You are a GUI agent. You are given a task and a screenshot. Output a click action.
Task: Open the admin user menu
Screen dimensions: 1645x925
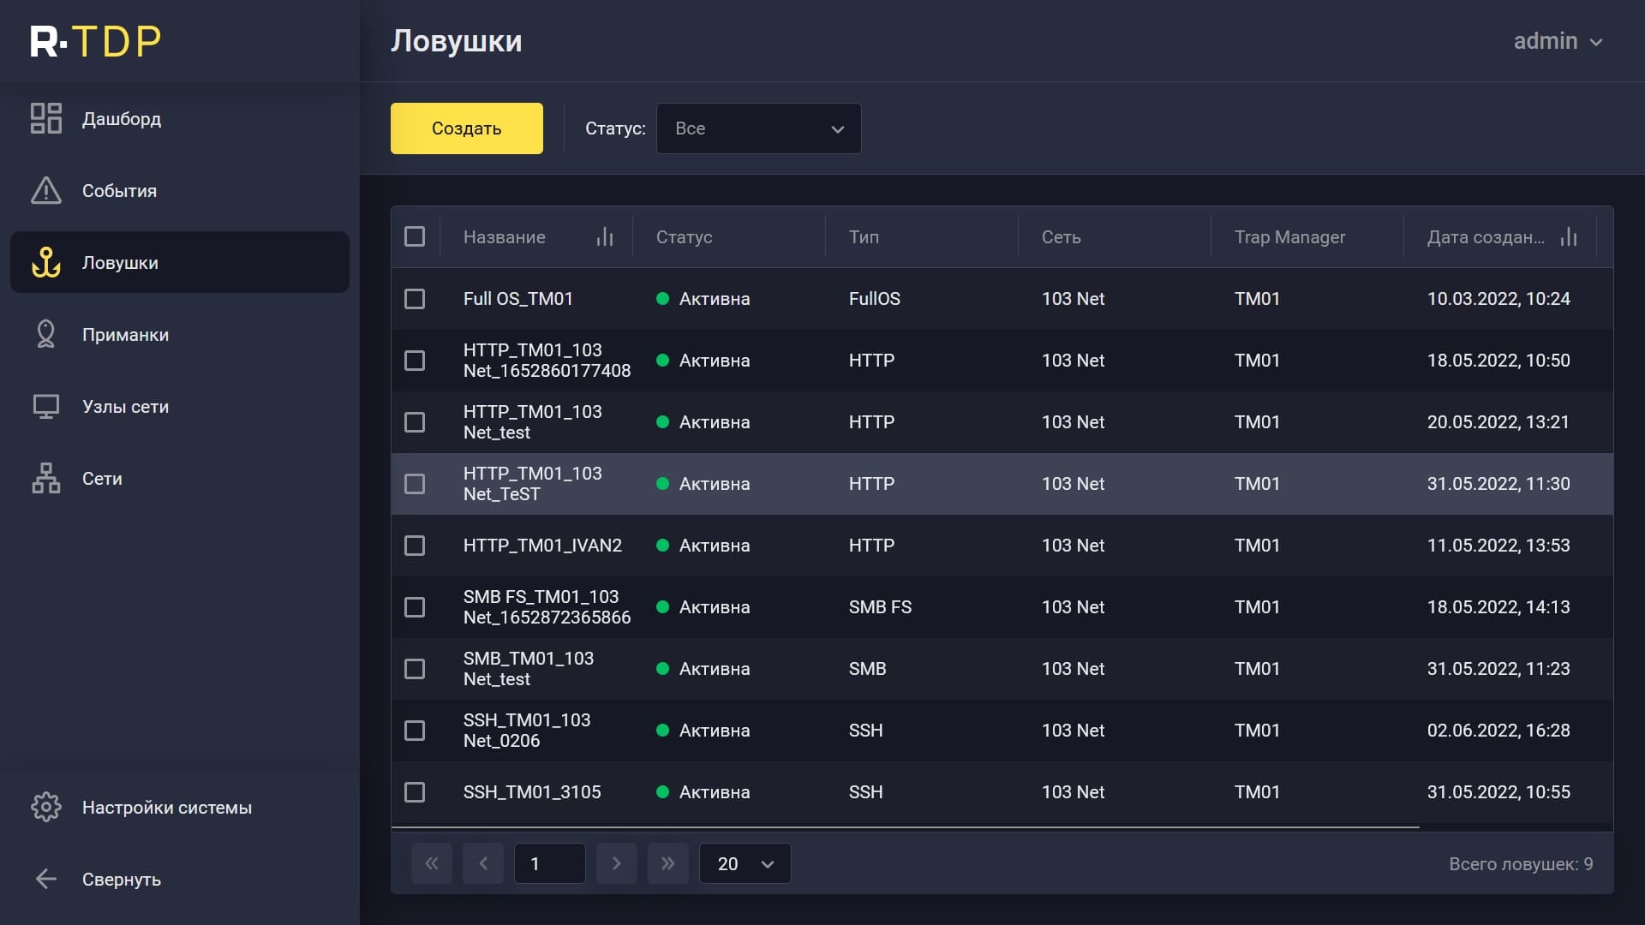(1558, 41)
